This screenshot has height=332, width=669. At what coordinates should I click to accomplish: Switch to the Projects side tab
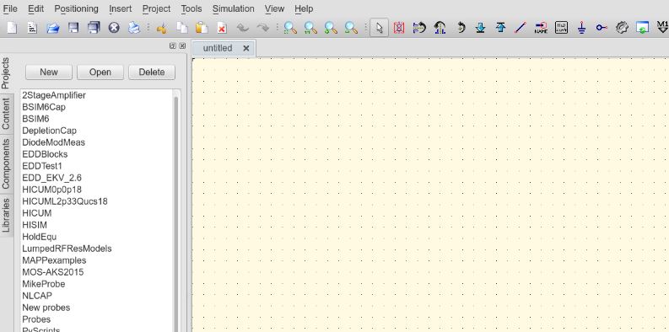[6, 73]
